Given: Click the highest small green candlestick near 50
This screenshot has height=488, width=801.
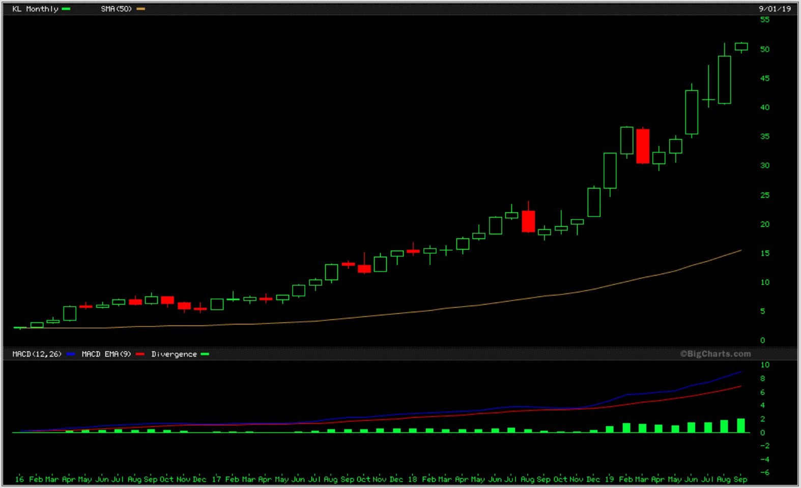Looking at the screenshot, I should click(x=741, y=47).
